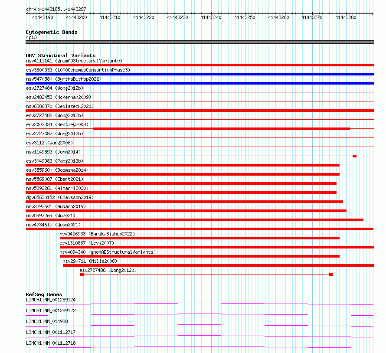Click ruler position 41443260

click(x=278, y=17)
